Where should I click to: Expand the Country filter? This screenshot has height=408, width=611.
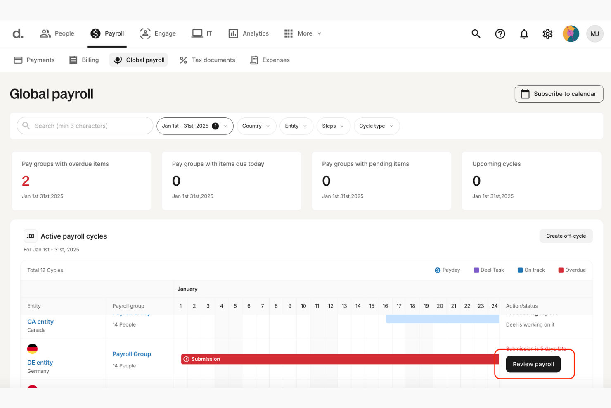[x=256, y=126]
